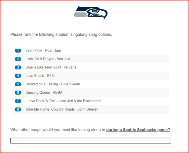The height and width of the screenshot is (153, 189).
Task: Click underlined 'during a Seattle Seahawks game?' text
Action: 138,130
